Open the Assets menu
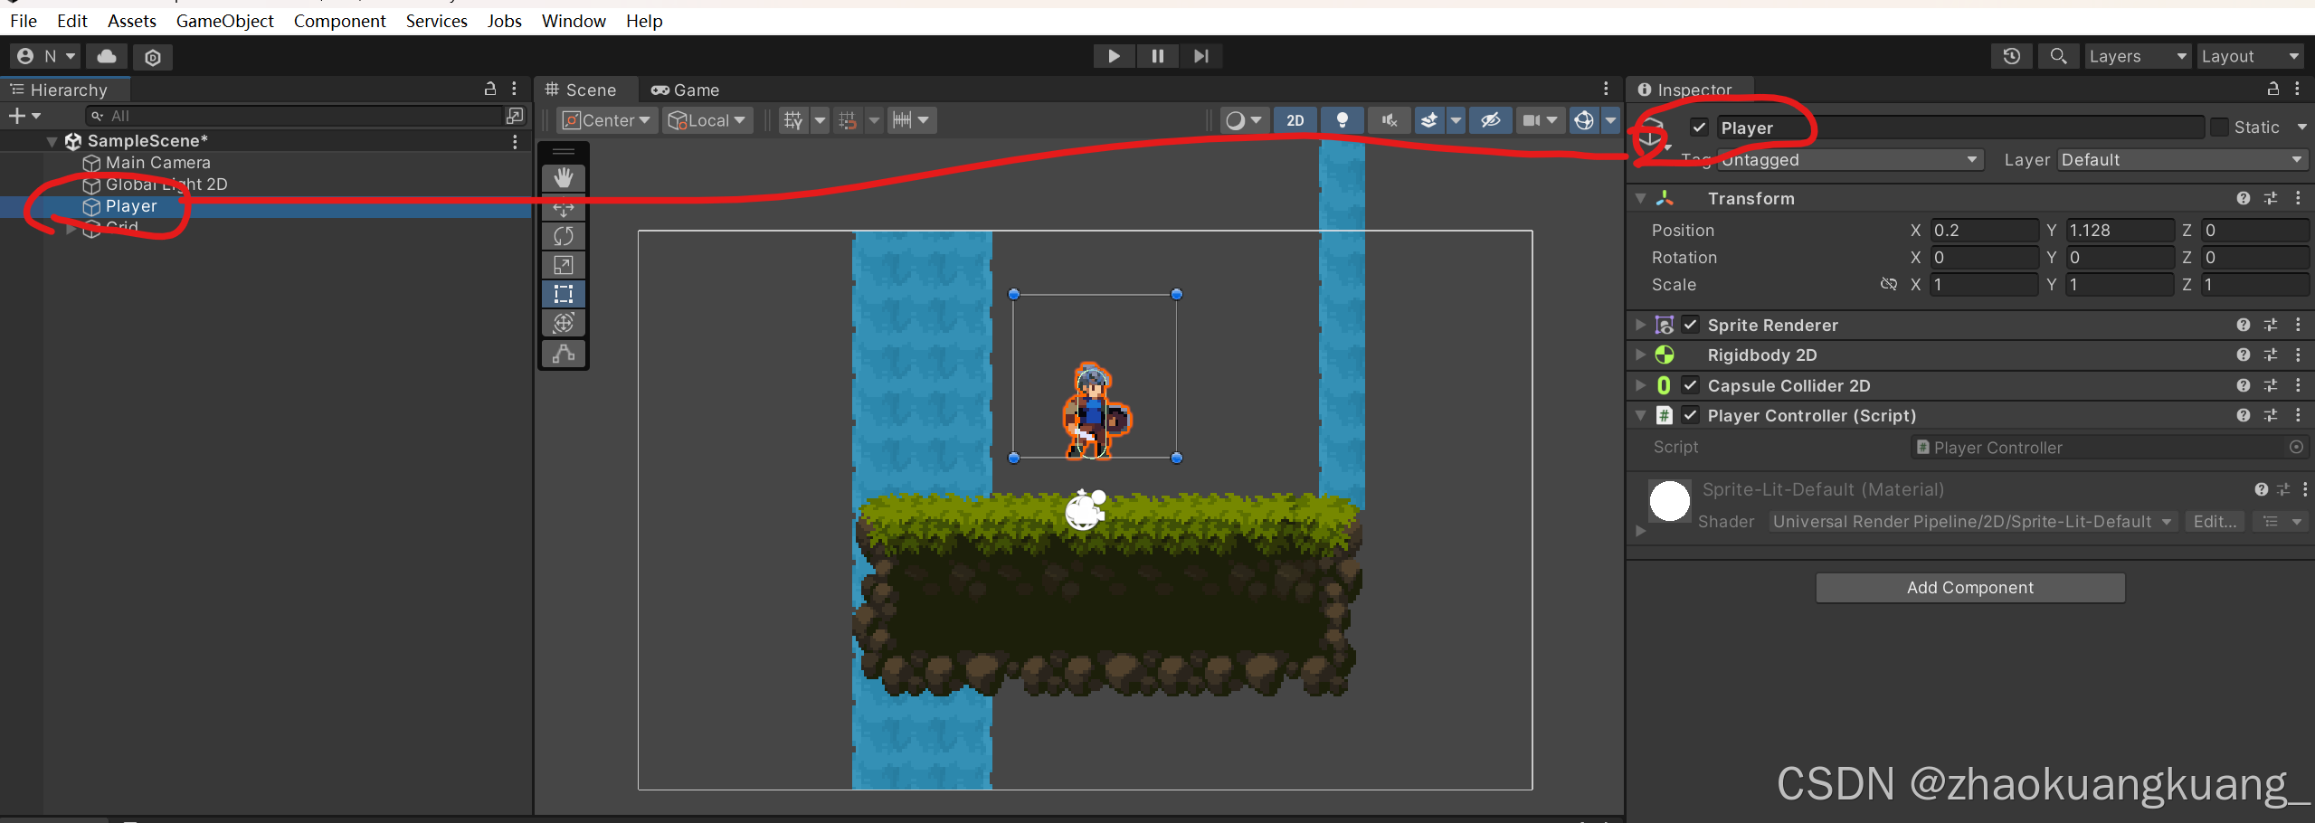The image size is (2315, 823). (132, 21)
